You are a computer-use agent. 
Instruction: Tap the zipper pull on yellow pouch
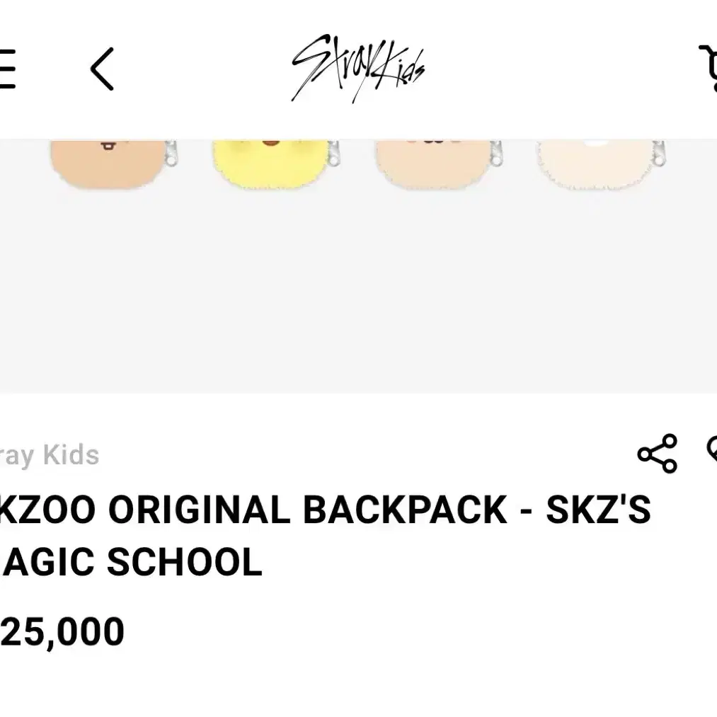334,153
